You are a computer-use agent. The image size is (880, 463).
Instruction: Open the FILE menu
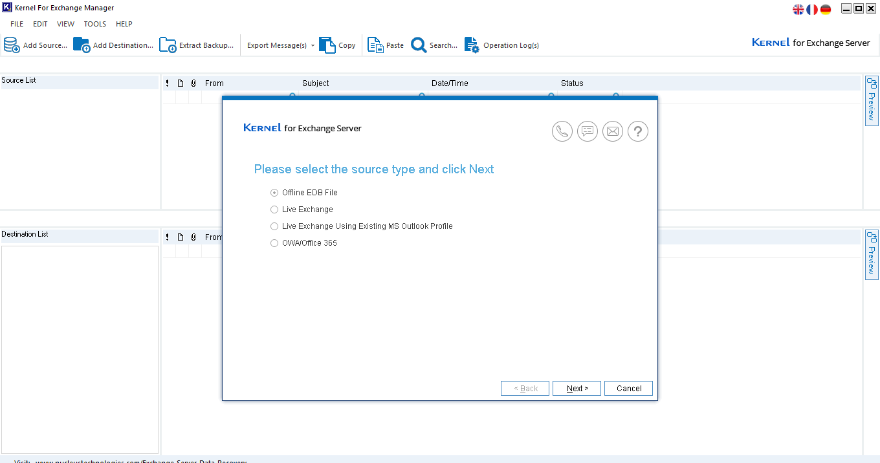pos(17,24)
